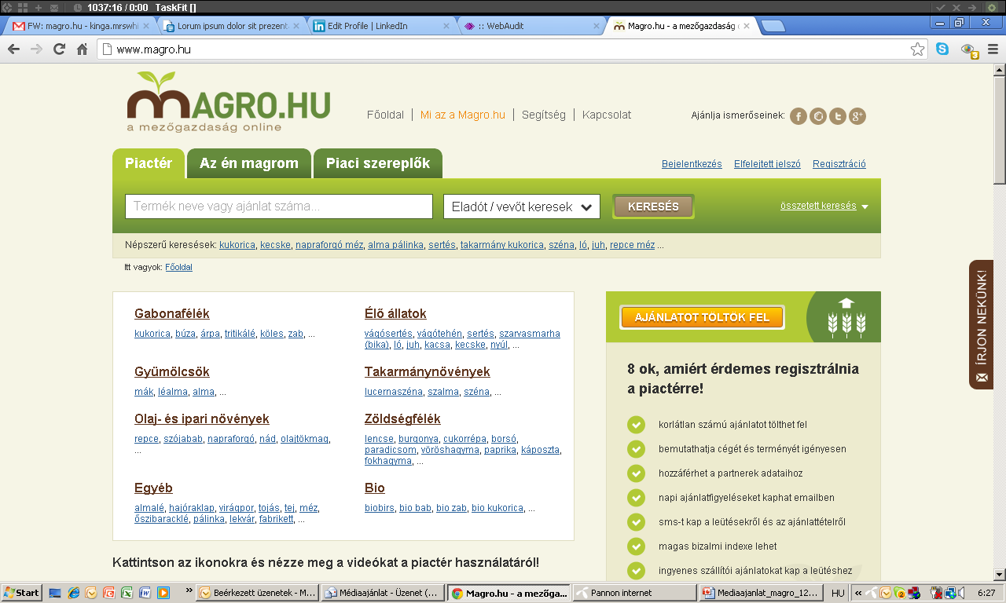1006x603 pixels.
Task: Click the iWiW share icon beside Facebook
Action: [x=818, y=116]
